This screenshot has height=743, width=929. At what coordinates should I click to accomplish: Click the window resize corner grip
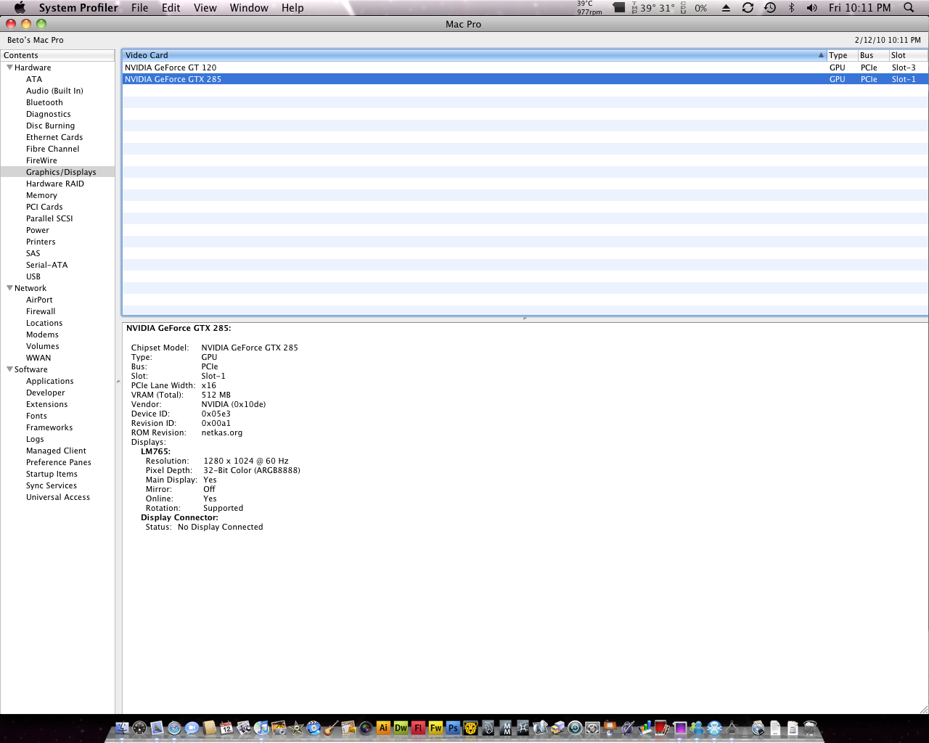click(x=923, y=709)
